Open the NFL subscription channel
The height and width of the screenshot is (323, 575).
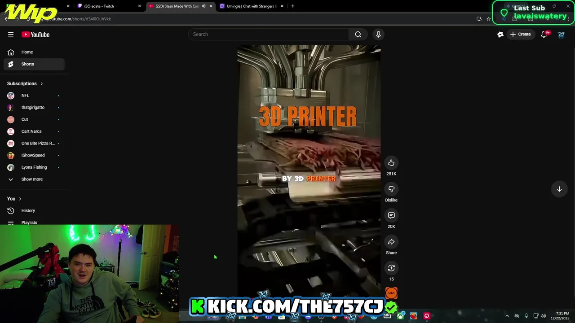34,96
